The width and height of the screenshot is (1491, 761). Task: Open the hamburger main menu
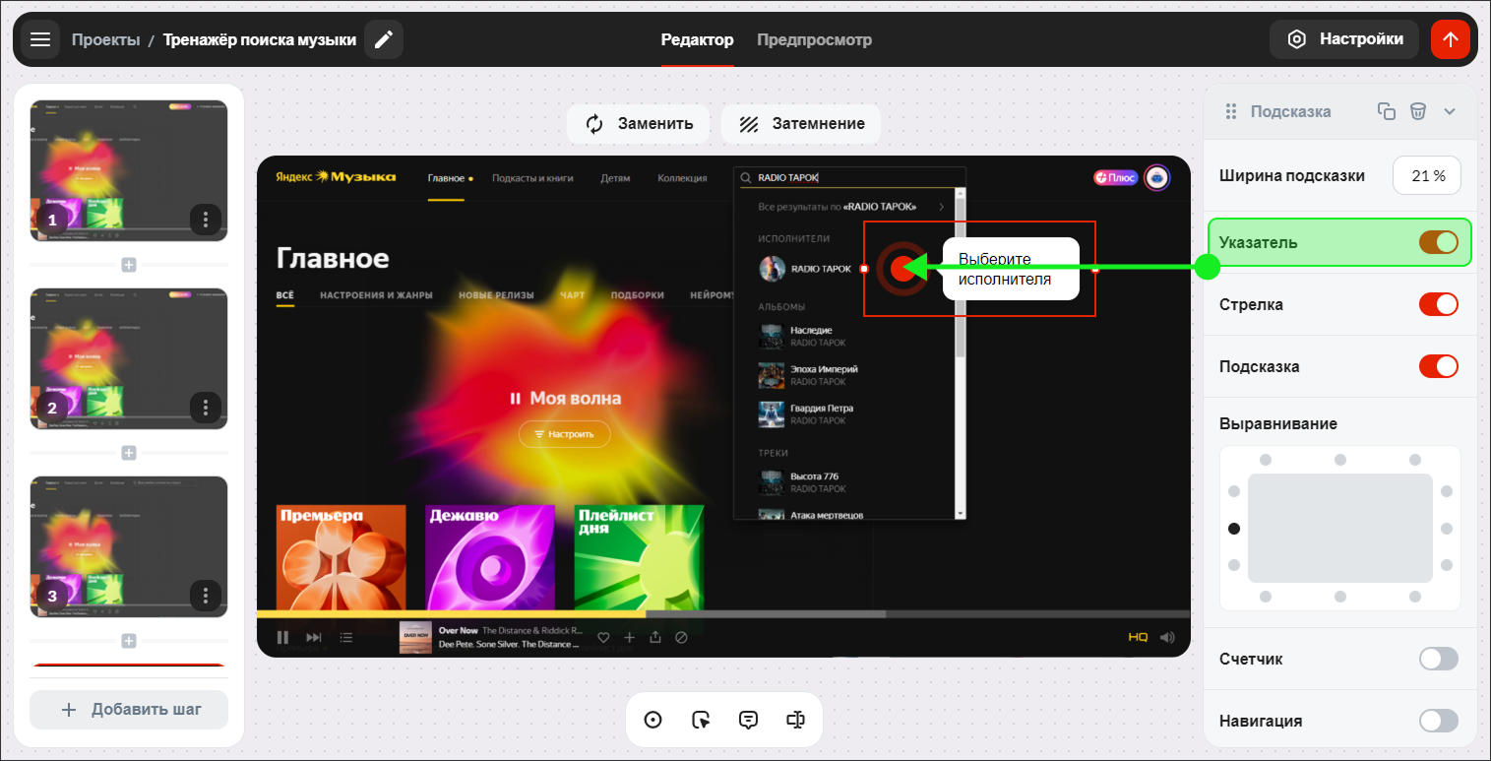pyautogui.click(x=39, y=39)
